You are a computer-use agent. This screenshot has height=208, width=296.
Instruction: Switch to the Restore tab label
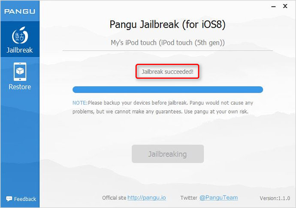[x=20, y=87]
